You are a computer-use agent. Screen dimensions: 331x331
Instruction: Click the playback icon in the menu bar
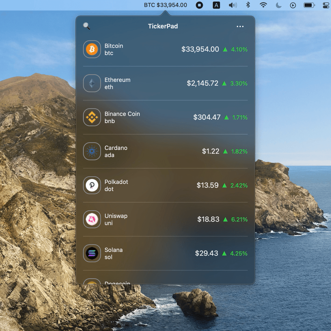293,5
